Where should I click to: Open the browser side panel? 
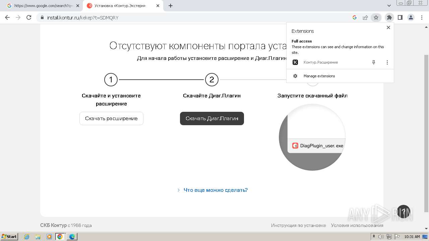400,17
